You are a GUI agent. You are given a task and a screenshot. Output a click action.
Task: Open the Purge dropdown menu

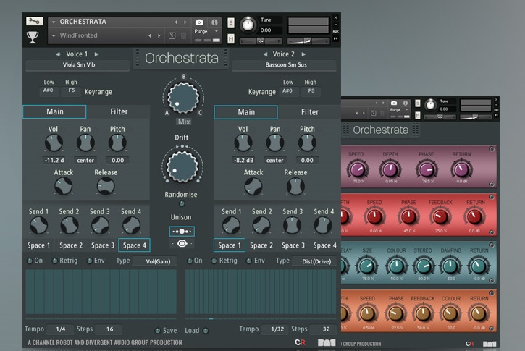(206, 31)
